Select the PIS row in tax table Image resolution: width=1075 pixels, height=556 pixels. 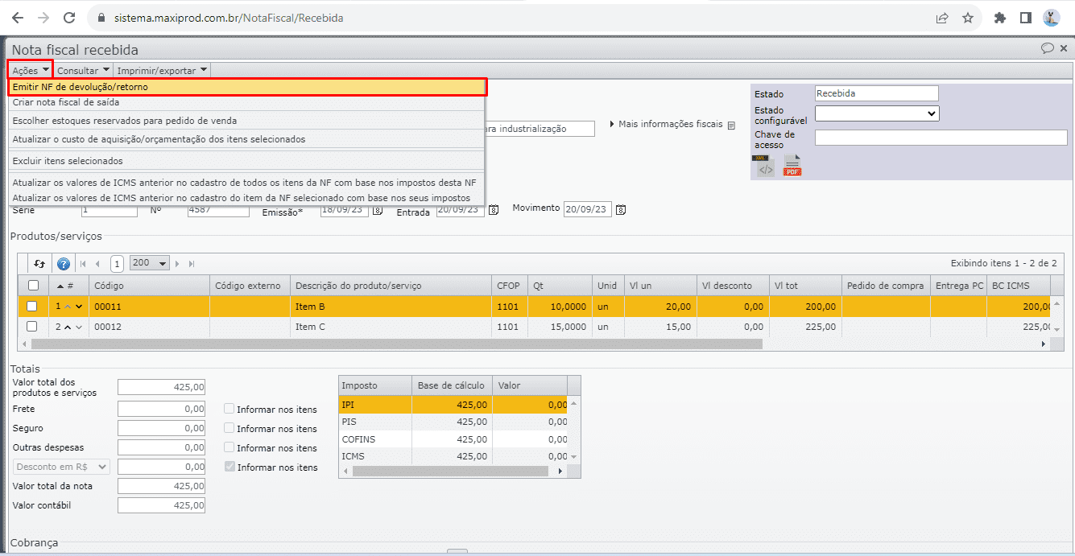click(x=453, y=421)
